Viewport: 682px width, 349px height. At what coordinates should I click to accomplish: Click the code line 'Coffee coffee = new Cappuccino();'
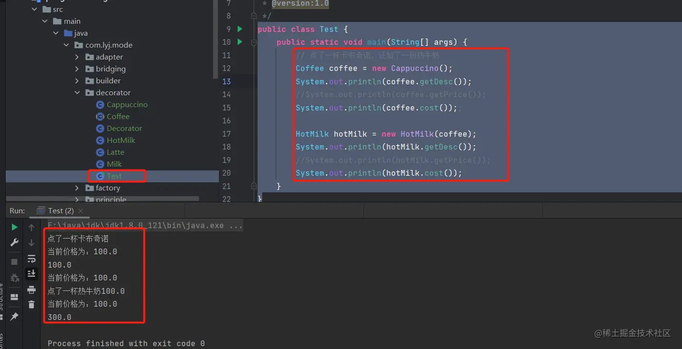pos(374,68)
